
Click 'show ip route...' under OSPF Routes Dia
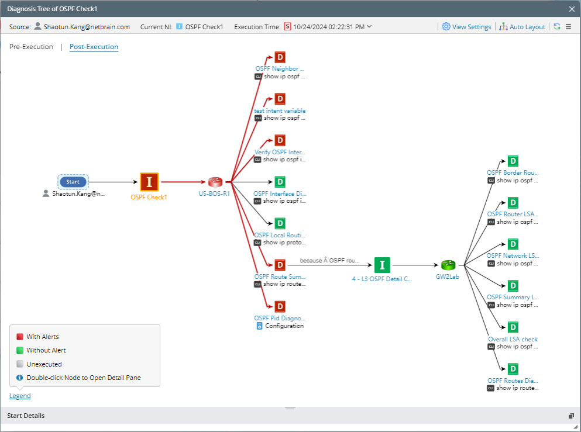(518, 388)
